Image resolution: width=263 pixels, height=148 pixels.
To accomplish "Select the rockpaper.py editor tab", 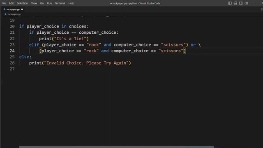I will (13, 9).
